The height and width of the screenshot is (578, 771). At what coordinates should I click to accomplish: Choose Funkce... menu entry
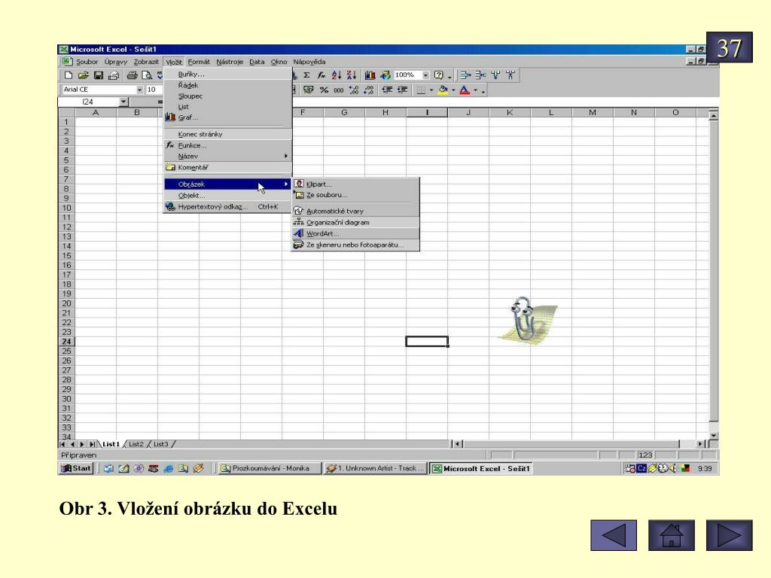[x=227, y=145]
